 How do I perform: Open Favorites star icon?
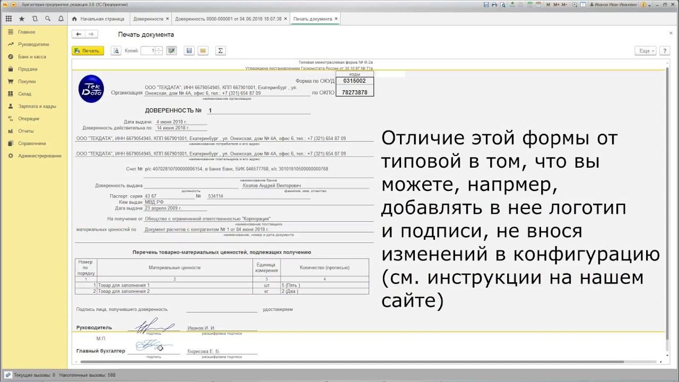(22, 19)
